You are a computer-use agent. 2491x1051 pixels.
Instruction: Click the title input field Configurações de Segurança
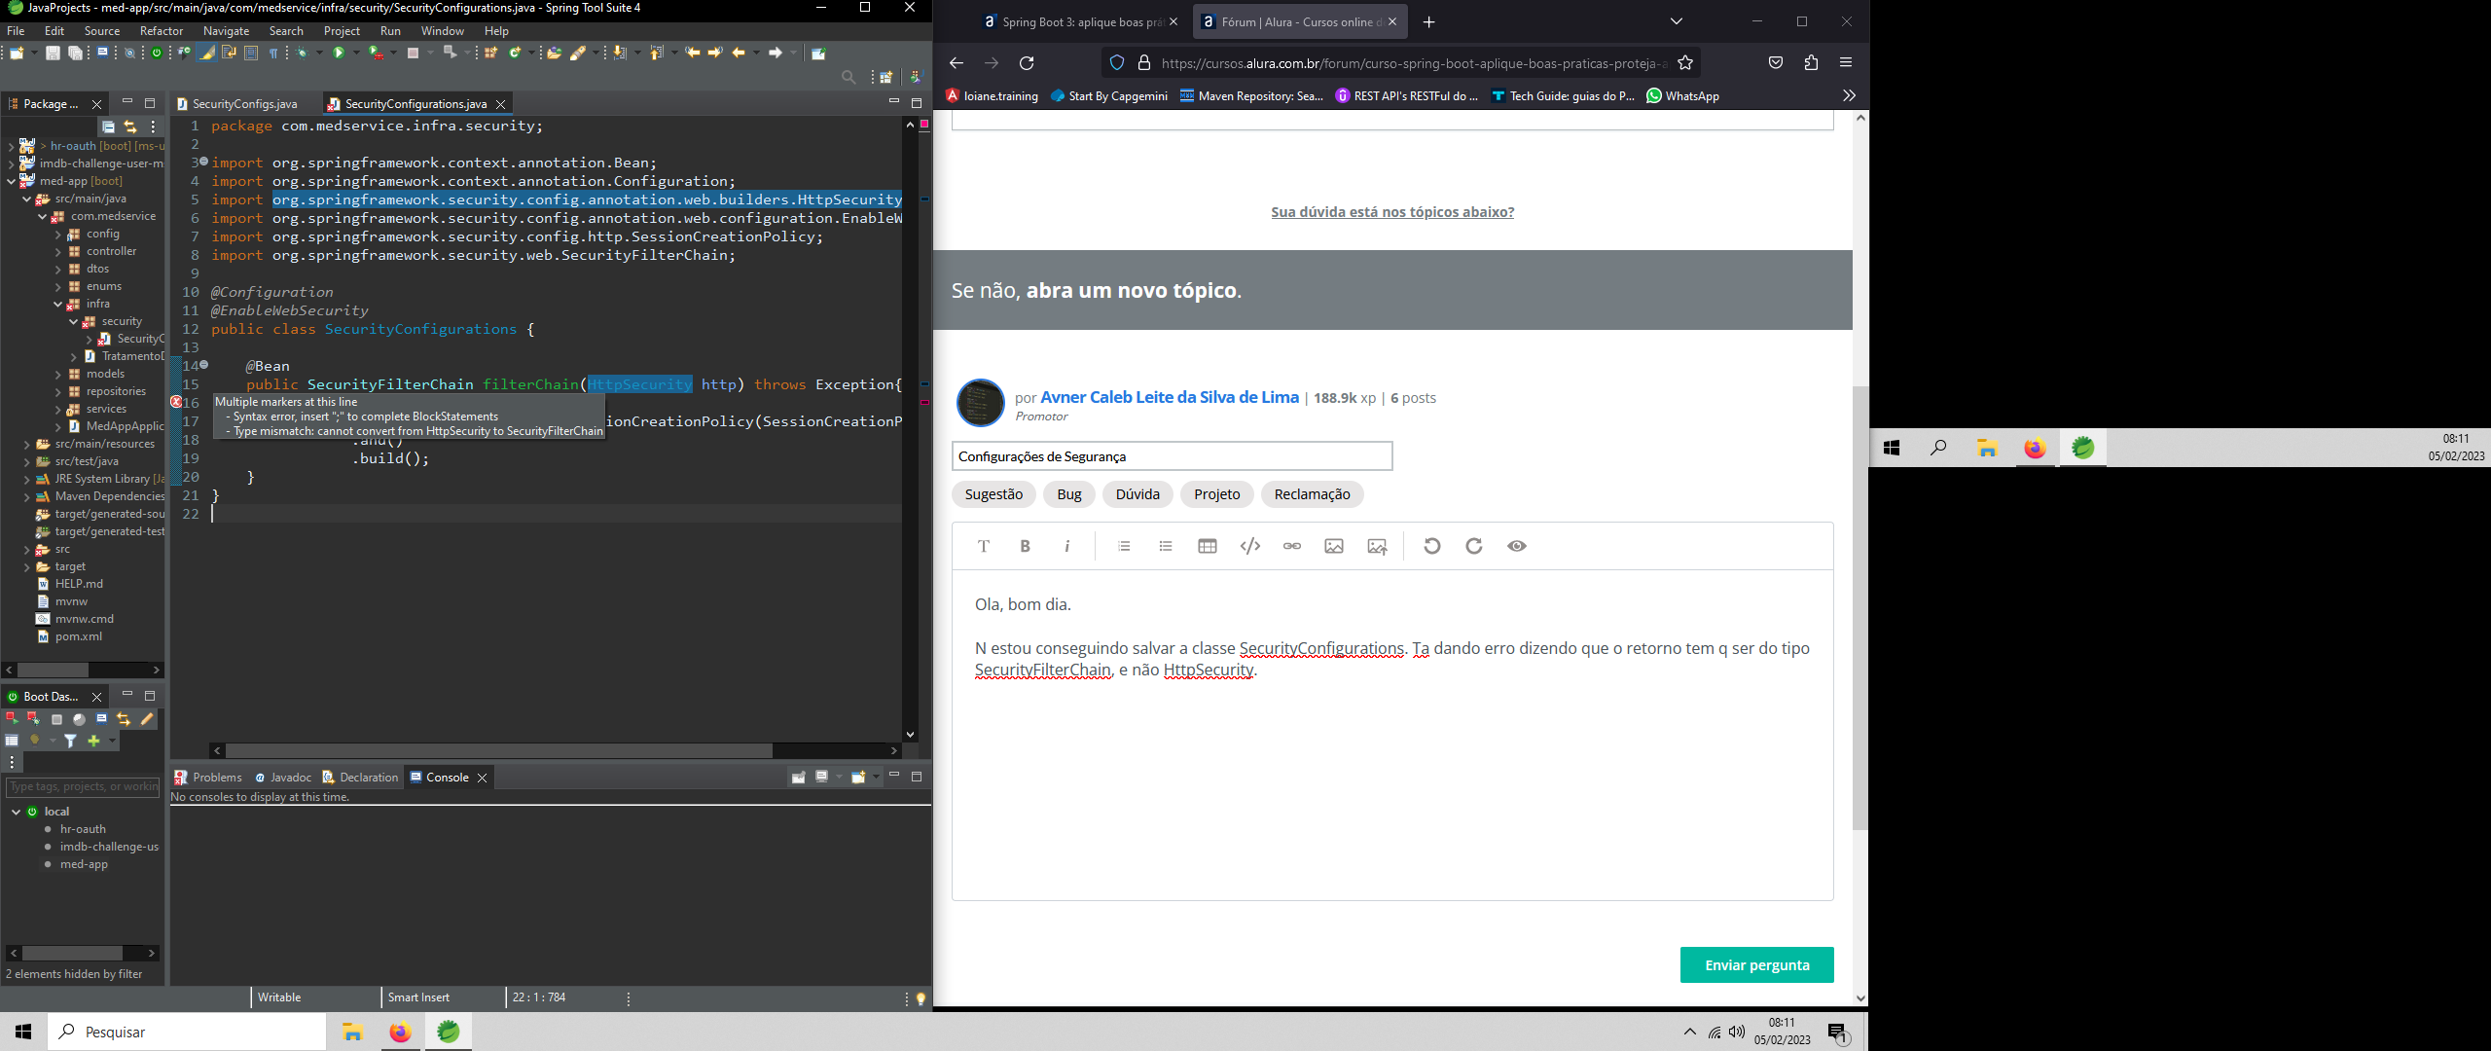[1171, 455]
